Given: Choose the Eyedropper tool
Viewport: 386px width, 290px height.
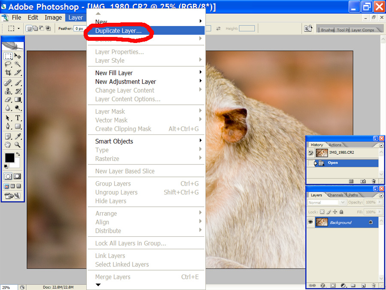Looking at the screenshot, I should tap(18, 136).
